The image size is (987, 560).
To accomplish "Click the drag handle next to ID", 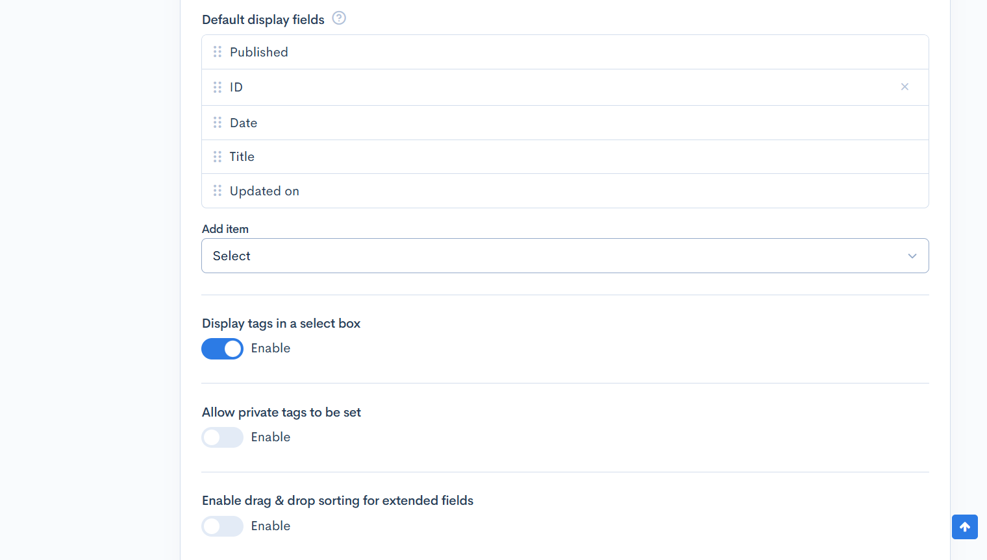I will [x=218, y=87].
